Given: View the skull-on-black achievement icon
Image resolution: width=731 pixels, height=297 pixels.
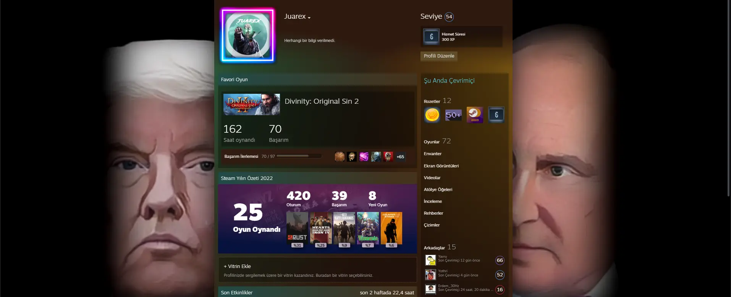Looking at the screenshot, I should click(x=352, y=157).
